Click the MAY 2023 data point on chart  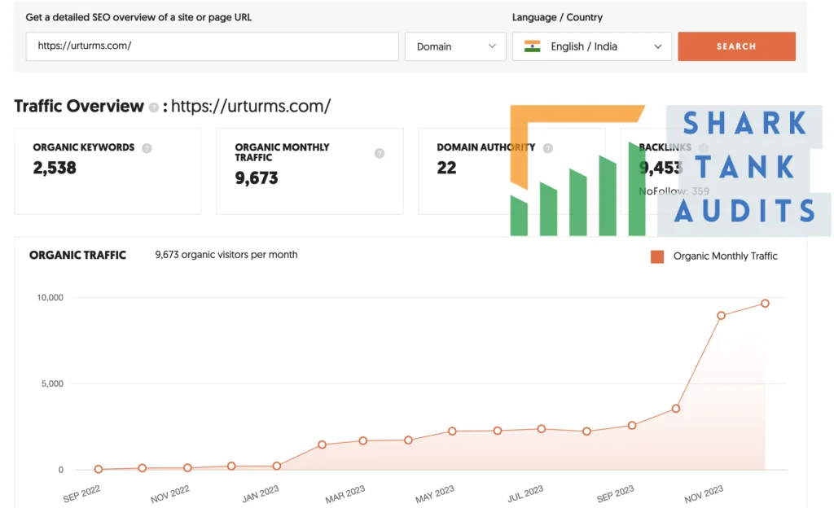pos(452,431)
